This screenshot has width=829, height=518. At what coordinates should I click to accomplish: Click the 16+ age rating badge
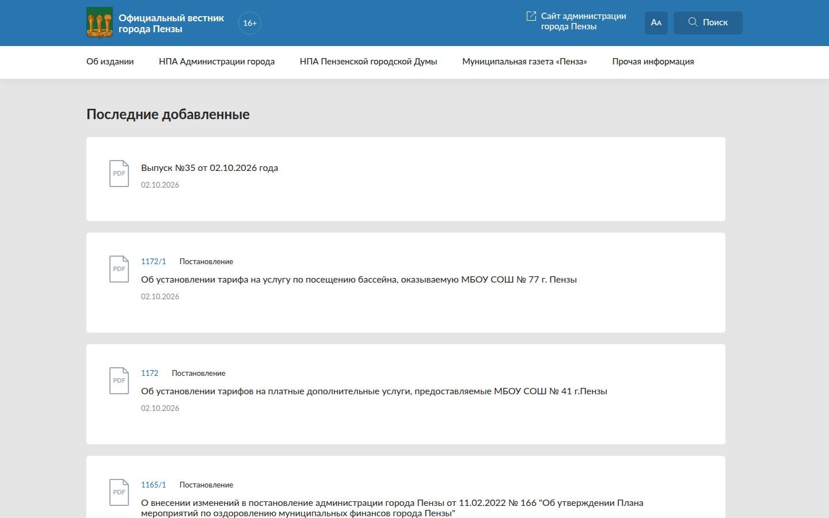(x=250, y=23)
